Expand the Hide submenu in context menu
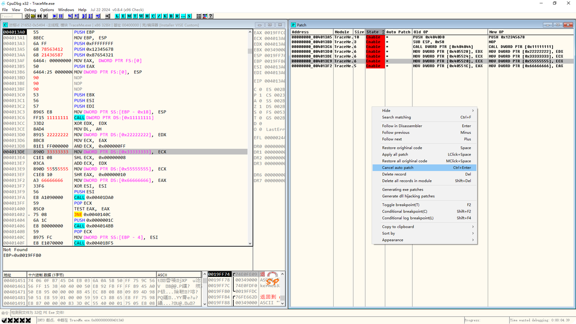 point(424,110)
